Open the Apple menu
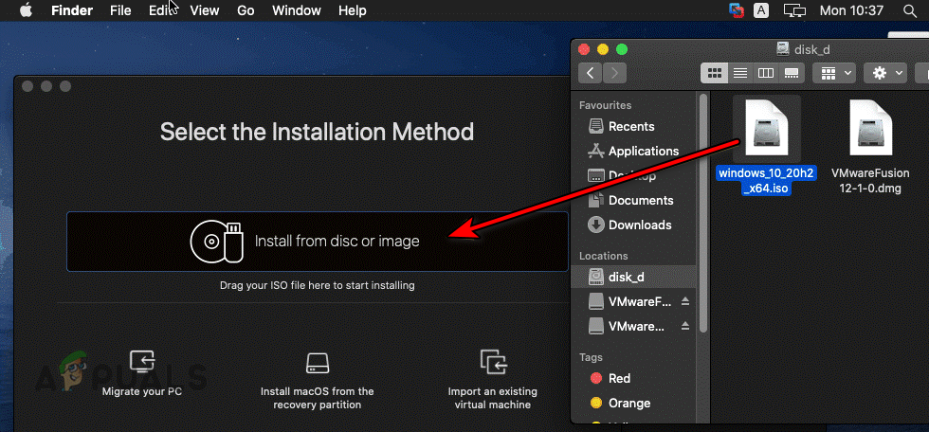Screen dimensions: 929x432 pos(26,10)
